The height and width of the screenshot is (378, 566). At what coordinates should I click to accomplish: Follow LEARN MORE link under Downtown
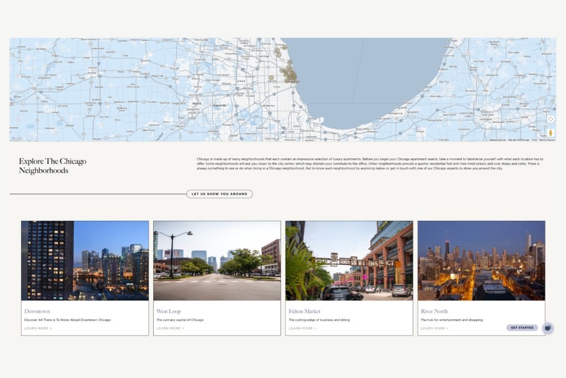coord(38,329)
